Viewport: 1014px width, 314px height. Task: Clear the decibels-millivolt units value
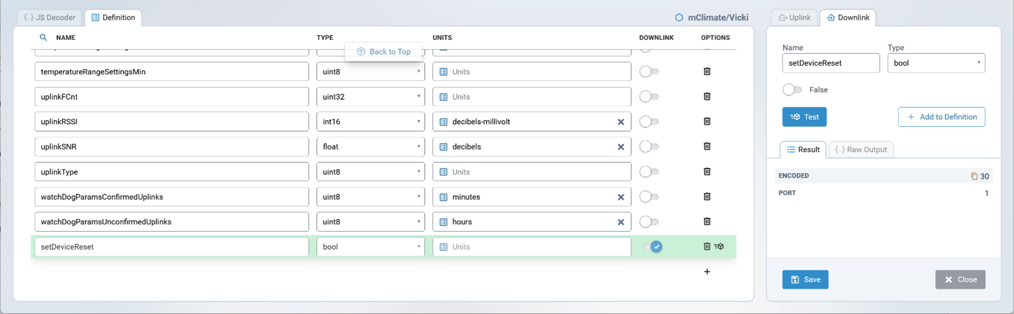pos(621,121)
